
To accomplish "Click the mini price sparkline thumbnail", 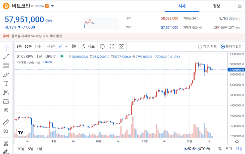I will click(x=101, y=23).
